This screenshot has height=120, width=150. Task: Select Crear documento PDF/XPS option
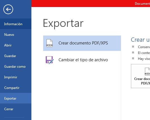[82, 43]
